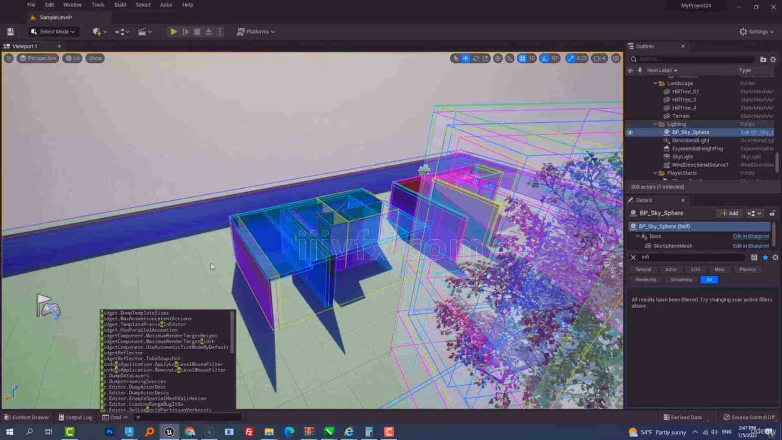Open the Output Log

tap(75, 417)
